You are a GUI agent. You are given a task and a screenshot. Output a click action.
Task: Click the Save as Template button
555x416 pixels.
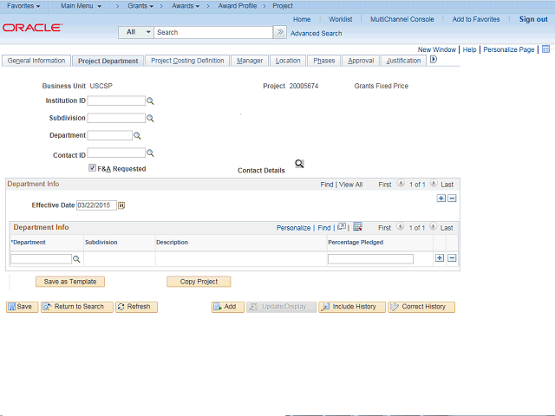pos(70,282)
